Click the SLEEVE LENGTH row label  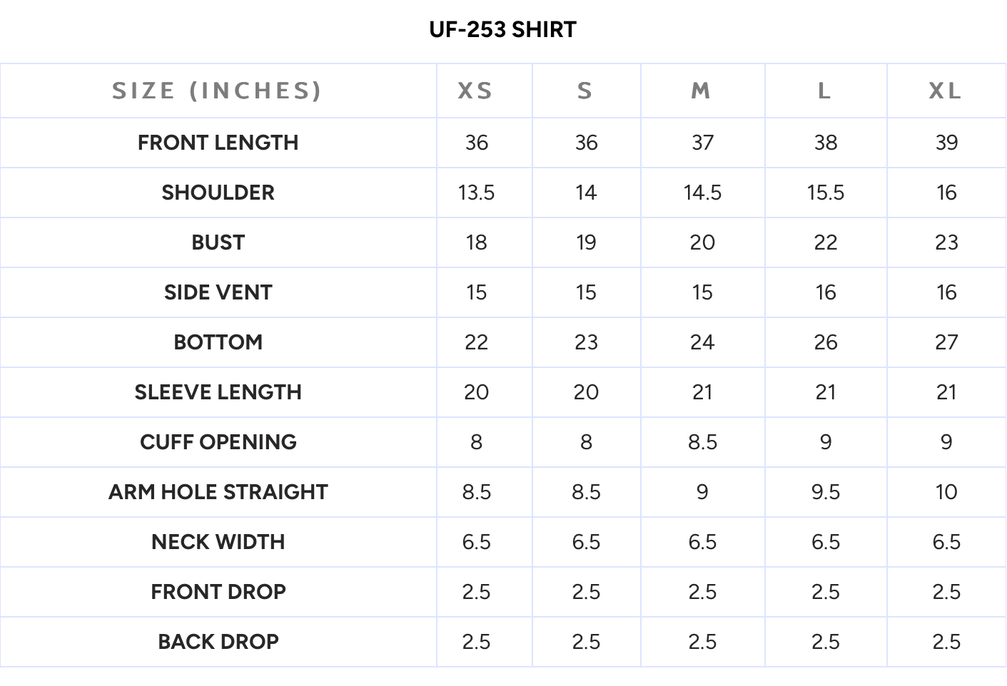218,392
